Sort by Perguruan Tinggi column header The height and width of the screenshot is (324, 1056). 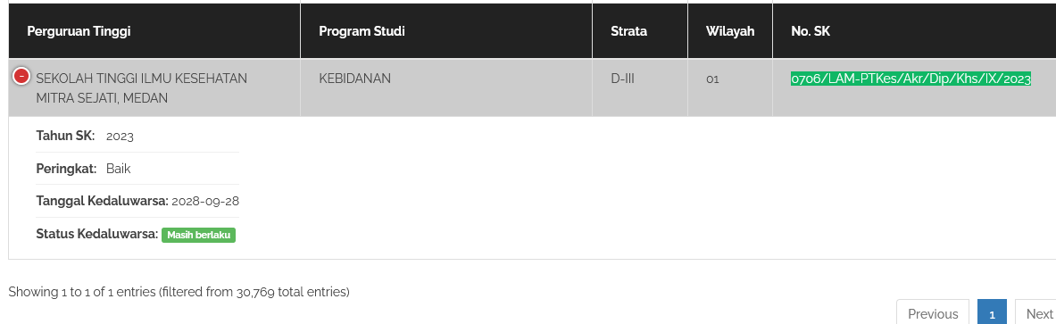[x=154, y=31]
